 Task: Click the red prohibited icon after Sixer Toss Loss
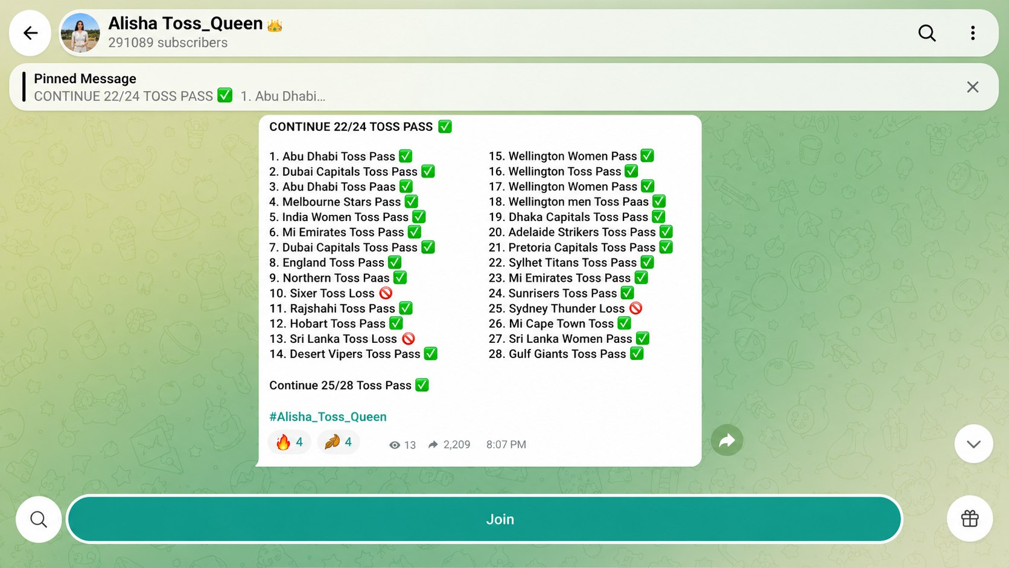[386, 293]
